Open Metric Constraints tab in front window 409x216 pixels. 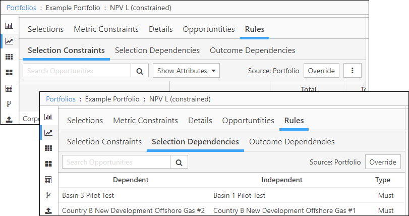[x=146, y=121]
